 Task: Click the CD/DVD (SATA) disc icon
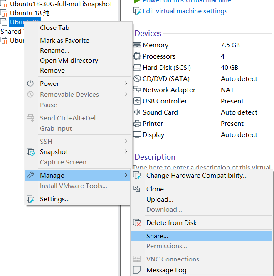(x=137, y=78)
